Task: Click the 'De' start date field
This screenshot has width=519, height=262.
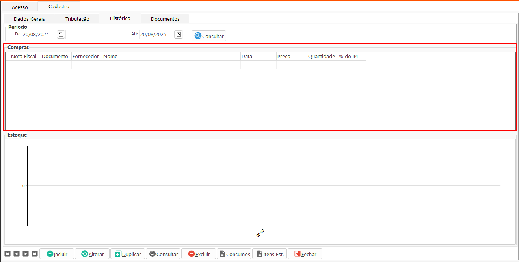Action: click(x=39, y=34)
